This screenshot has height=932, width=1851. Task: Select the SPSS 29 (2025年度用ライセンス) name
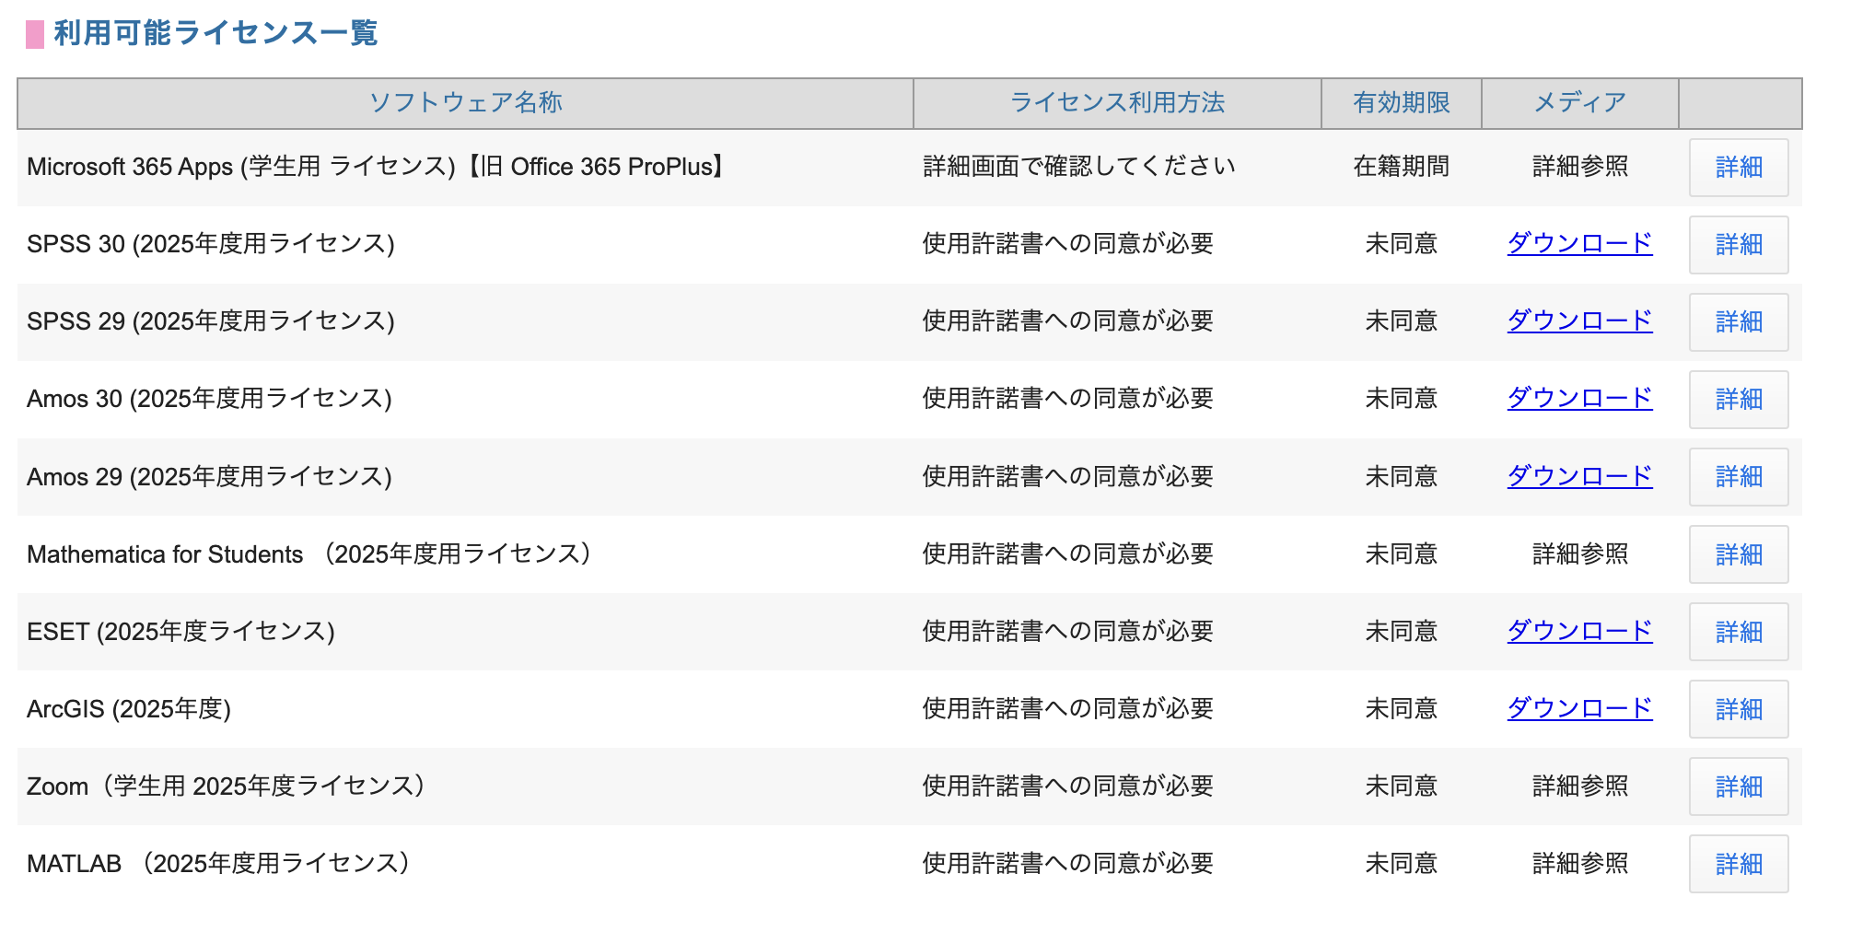211,321
